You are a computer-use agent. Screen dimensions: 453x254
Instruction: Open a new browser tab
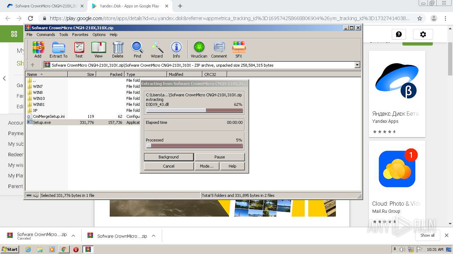pyautogui.click(x=180, y=6)
